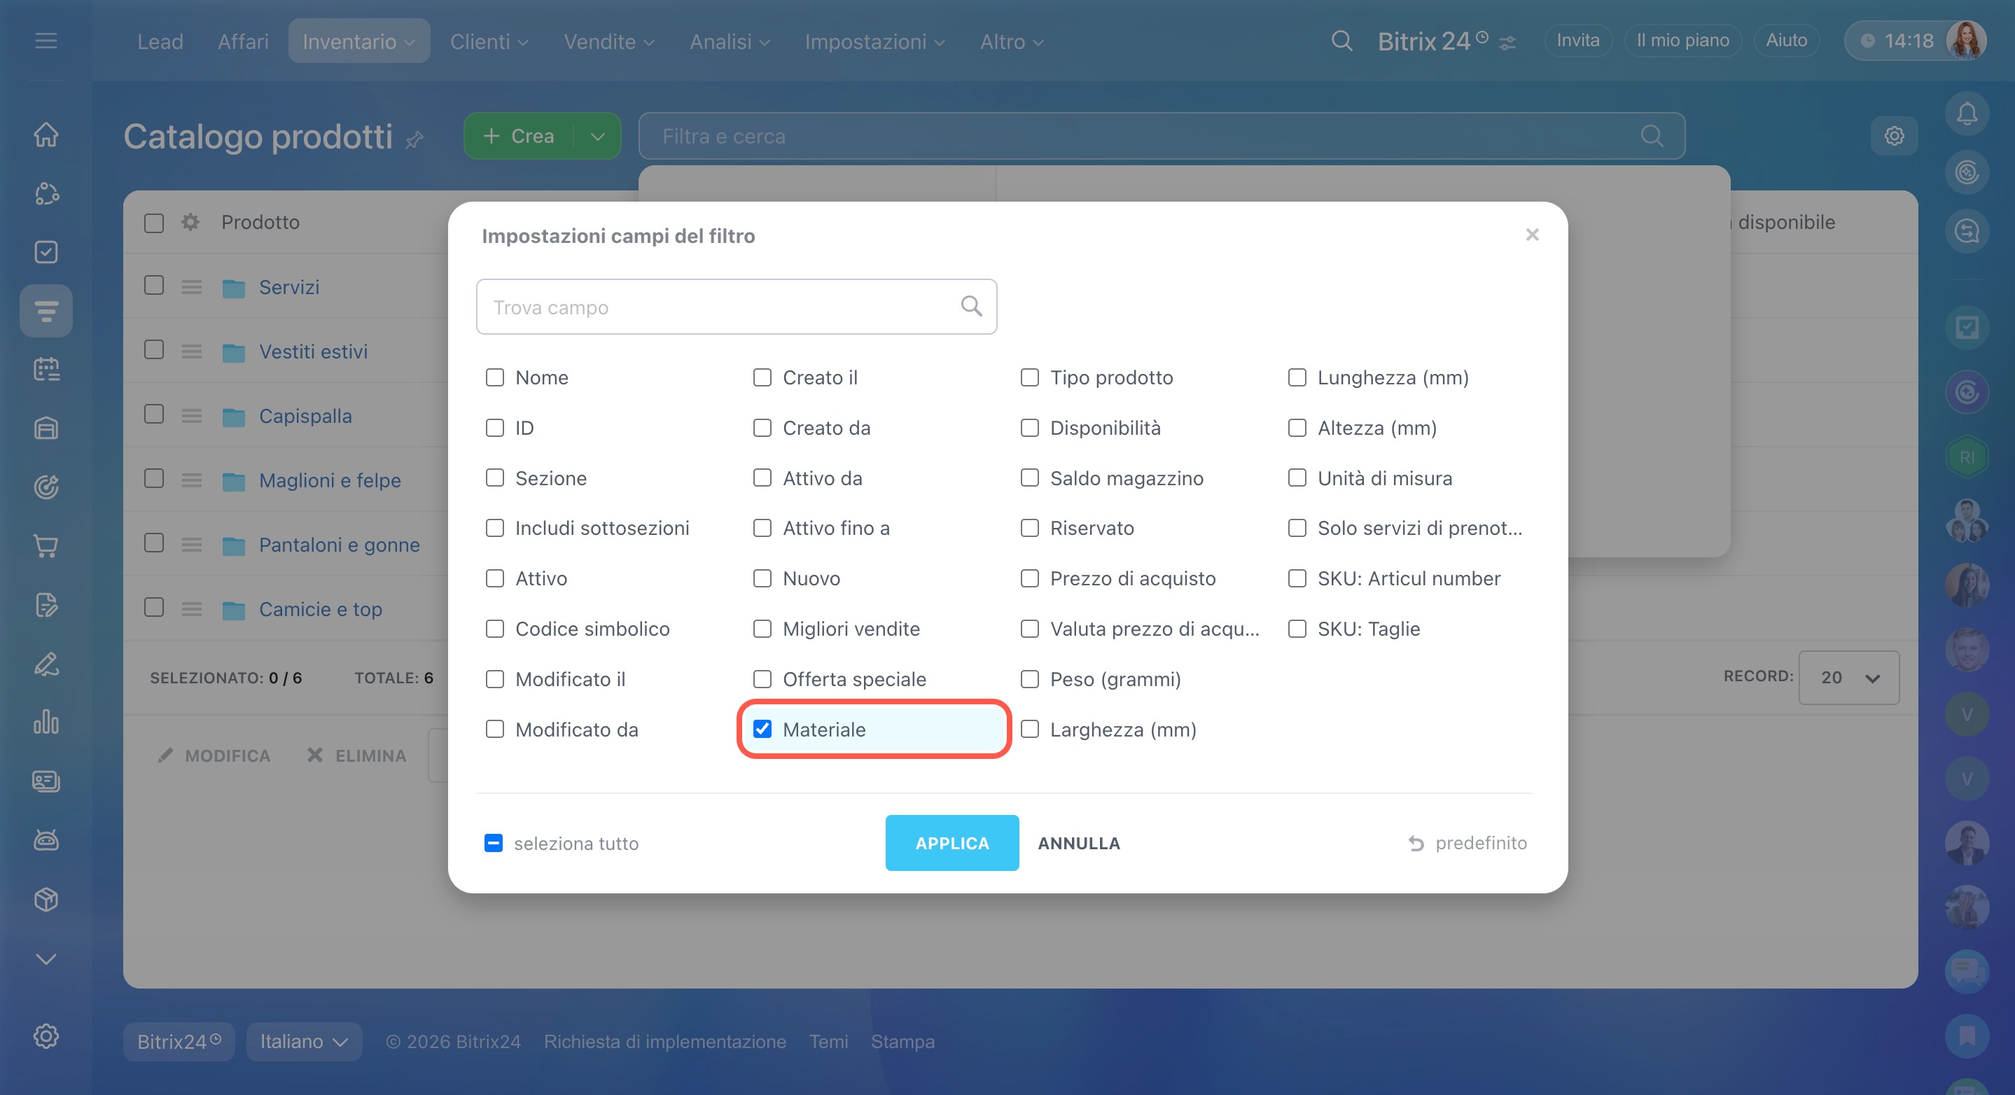Image resolution: width=2015 pixels, height=1095 pixels.
Task: Open the Italiano language dropdown
Action: 303,1041
